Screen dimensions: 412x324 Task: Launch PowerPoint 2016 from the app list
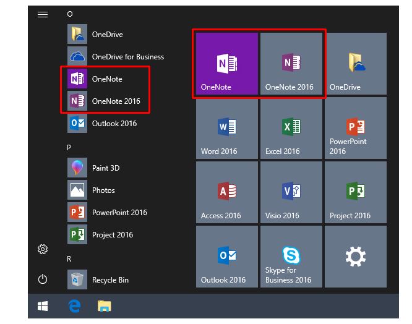pos(107,213)
